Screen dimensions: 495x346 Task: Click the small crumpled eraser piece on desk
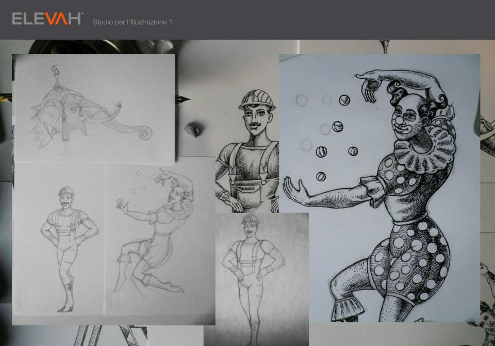click(x=194, y=129)
